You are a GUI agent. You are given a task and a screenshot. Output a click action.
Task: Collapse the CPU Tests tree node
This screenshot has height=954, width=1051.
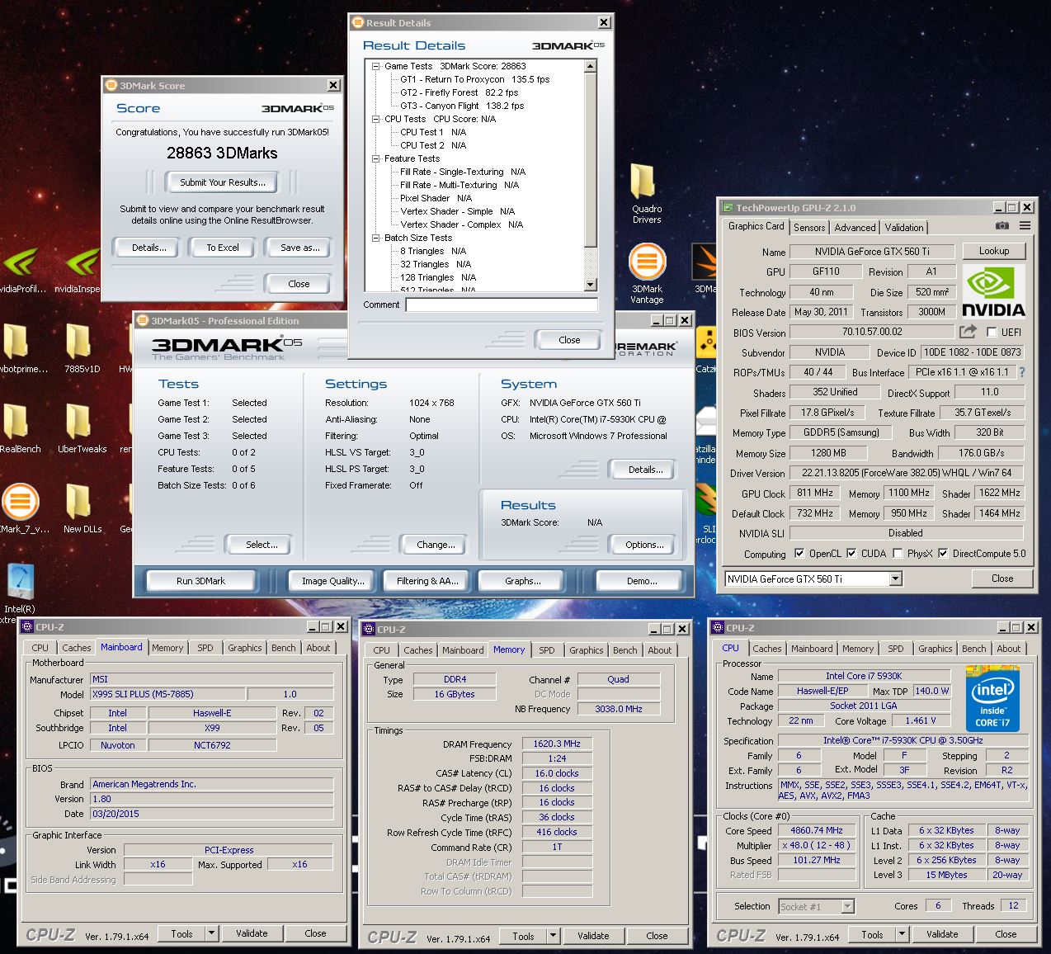[376, 119]
